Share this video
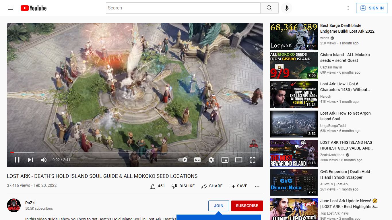392x220 pixels. click(212, 186)
